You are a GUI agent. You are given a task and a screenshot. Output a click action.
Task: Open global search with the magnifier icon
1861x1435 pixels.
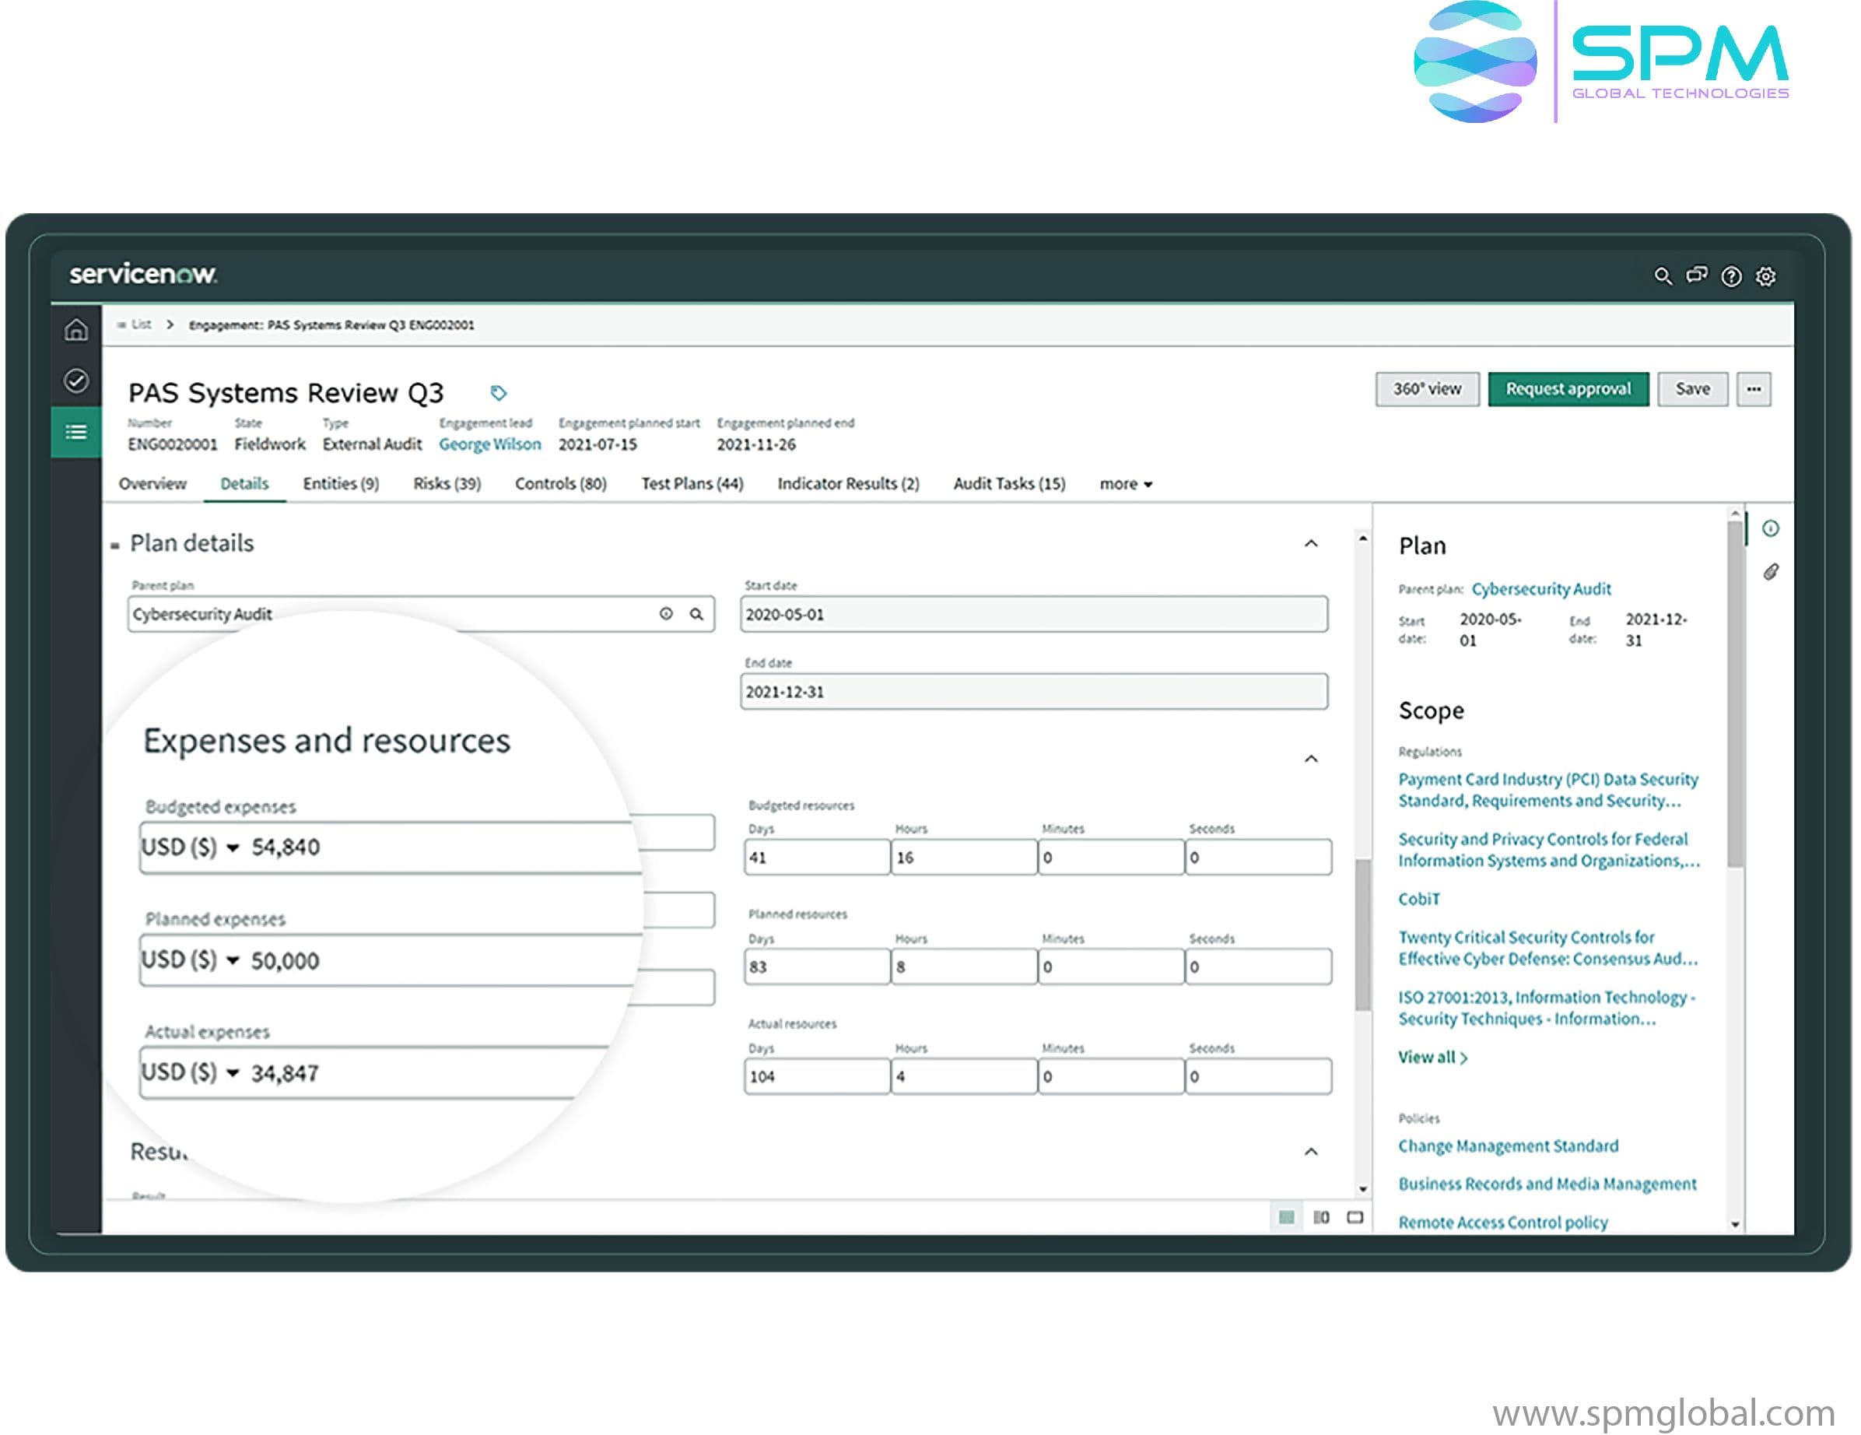[x=1664, y=276]
